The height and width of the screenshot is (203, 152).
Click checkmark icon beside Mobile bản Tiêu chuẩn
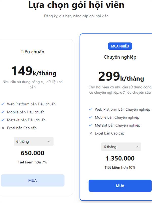click(x=3, y=112)
